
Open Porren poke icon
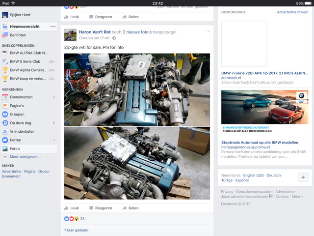(5, 140)
